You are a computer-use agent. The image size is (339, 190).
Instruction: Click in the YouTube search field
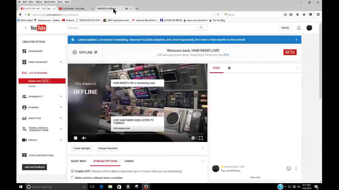131,28
